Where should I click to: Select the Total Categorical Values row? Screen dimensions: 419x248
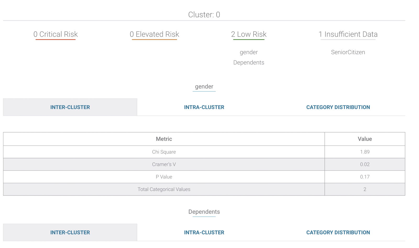tap(164, 189)
